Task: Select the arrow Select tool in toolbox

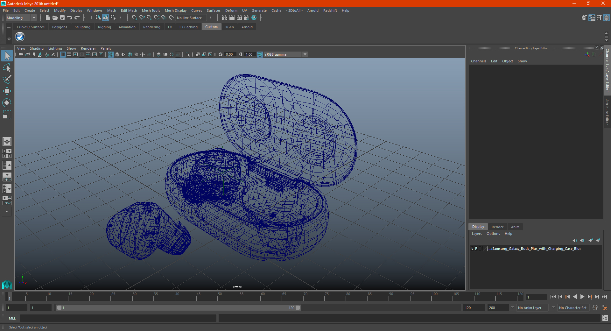Action: pos(7,56)
